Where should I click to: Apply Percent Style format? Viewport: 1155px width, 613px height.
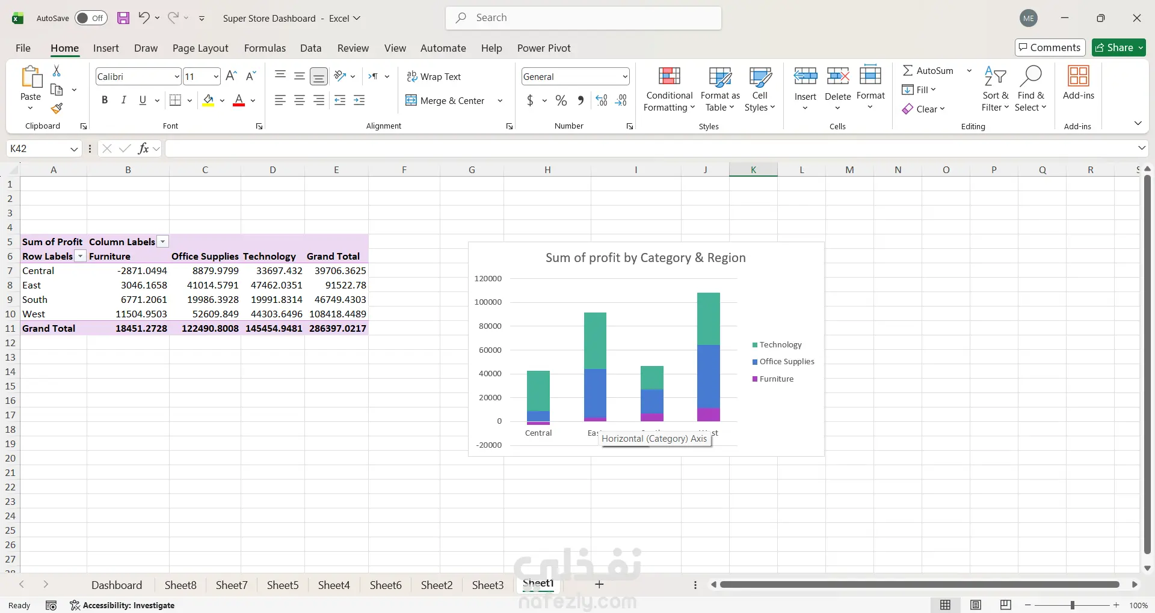pyautogui.click(x=561, y=100)
